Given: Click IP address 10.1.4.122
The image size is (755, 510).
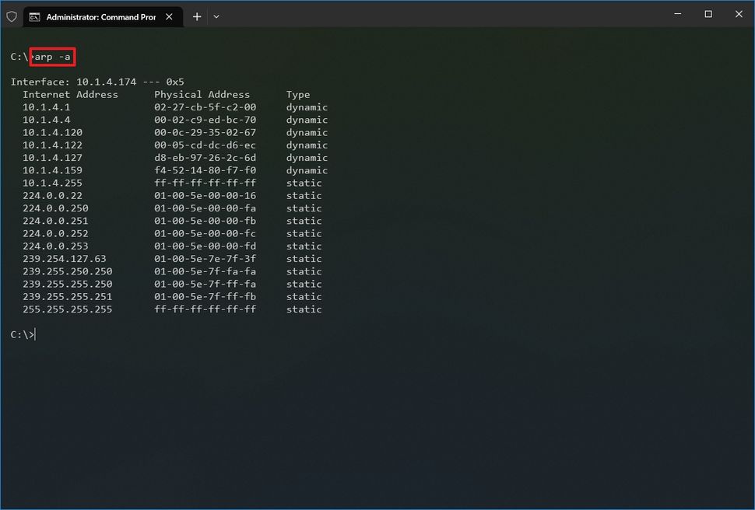Looking at the screenshot, I should pos(52,145).
